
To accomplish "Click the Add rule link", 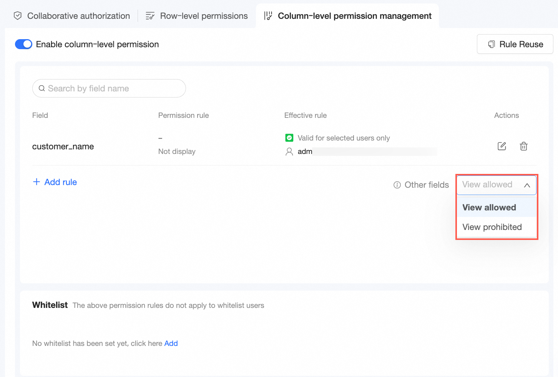I will [61, 182].
